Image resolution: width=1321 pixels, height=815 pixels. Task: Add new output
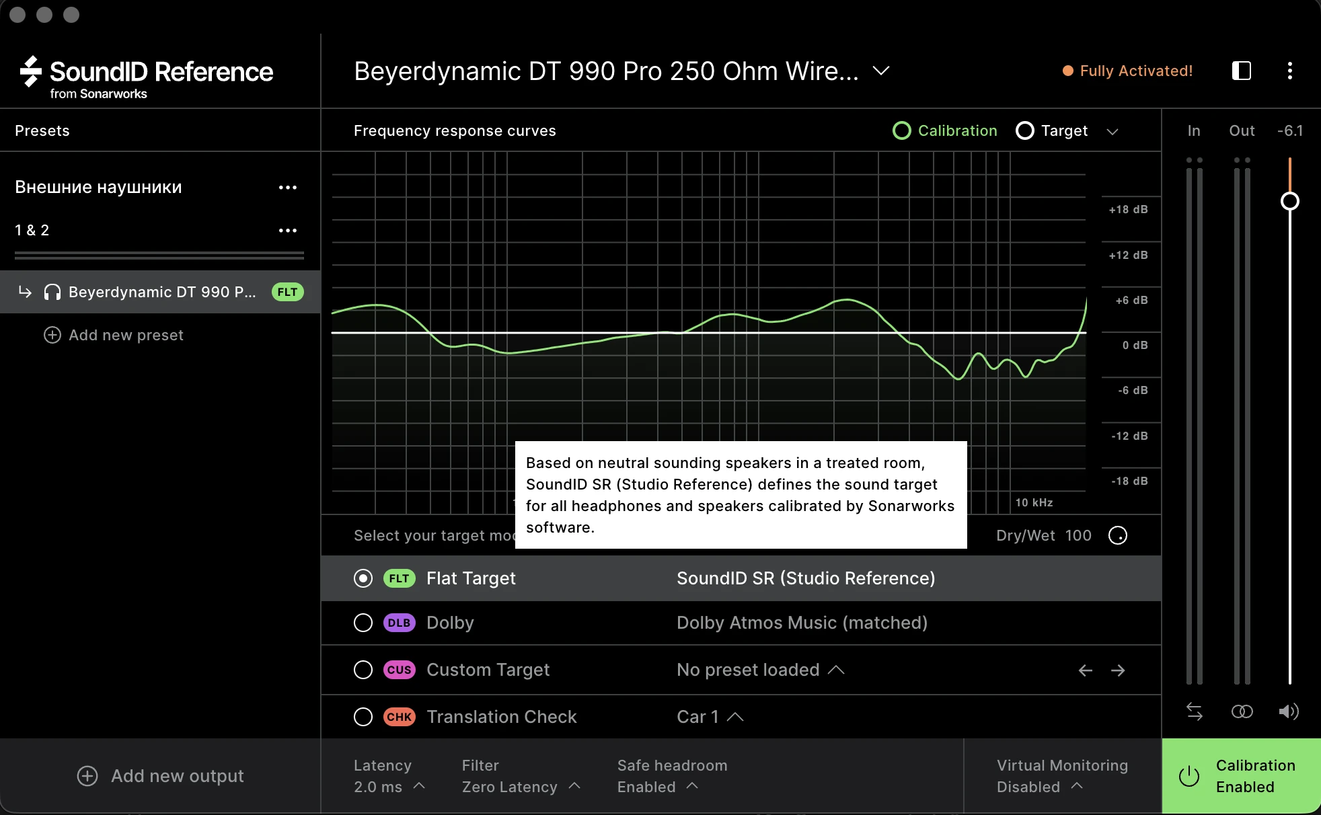point(160,776)
